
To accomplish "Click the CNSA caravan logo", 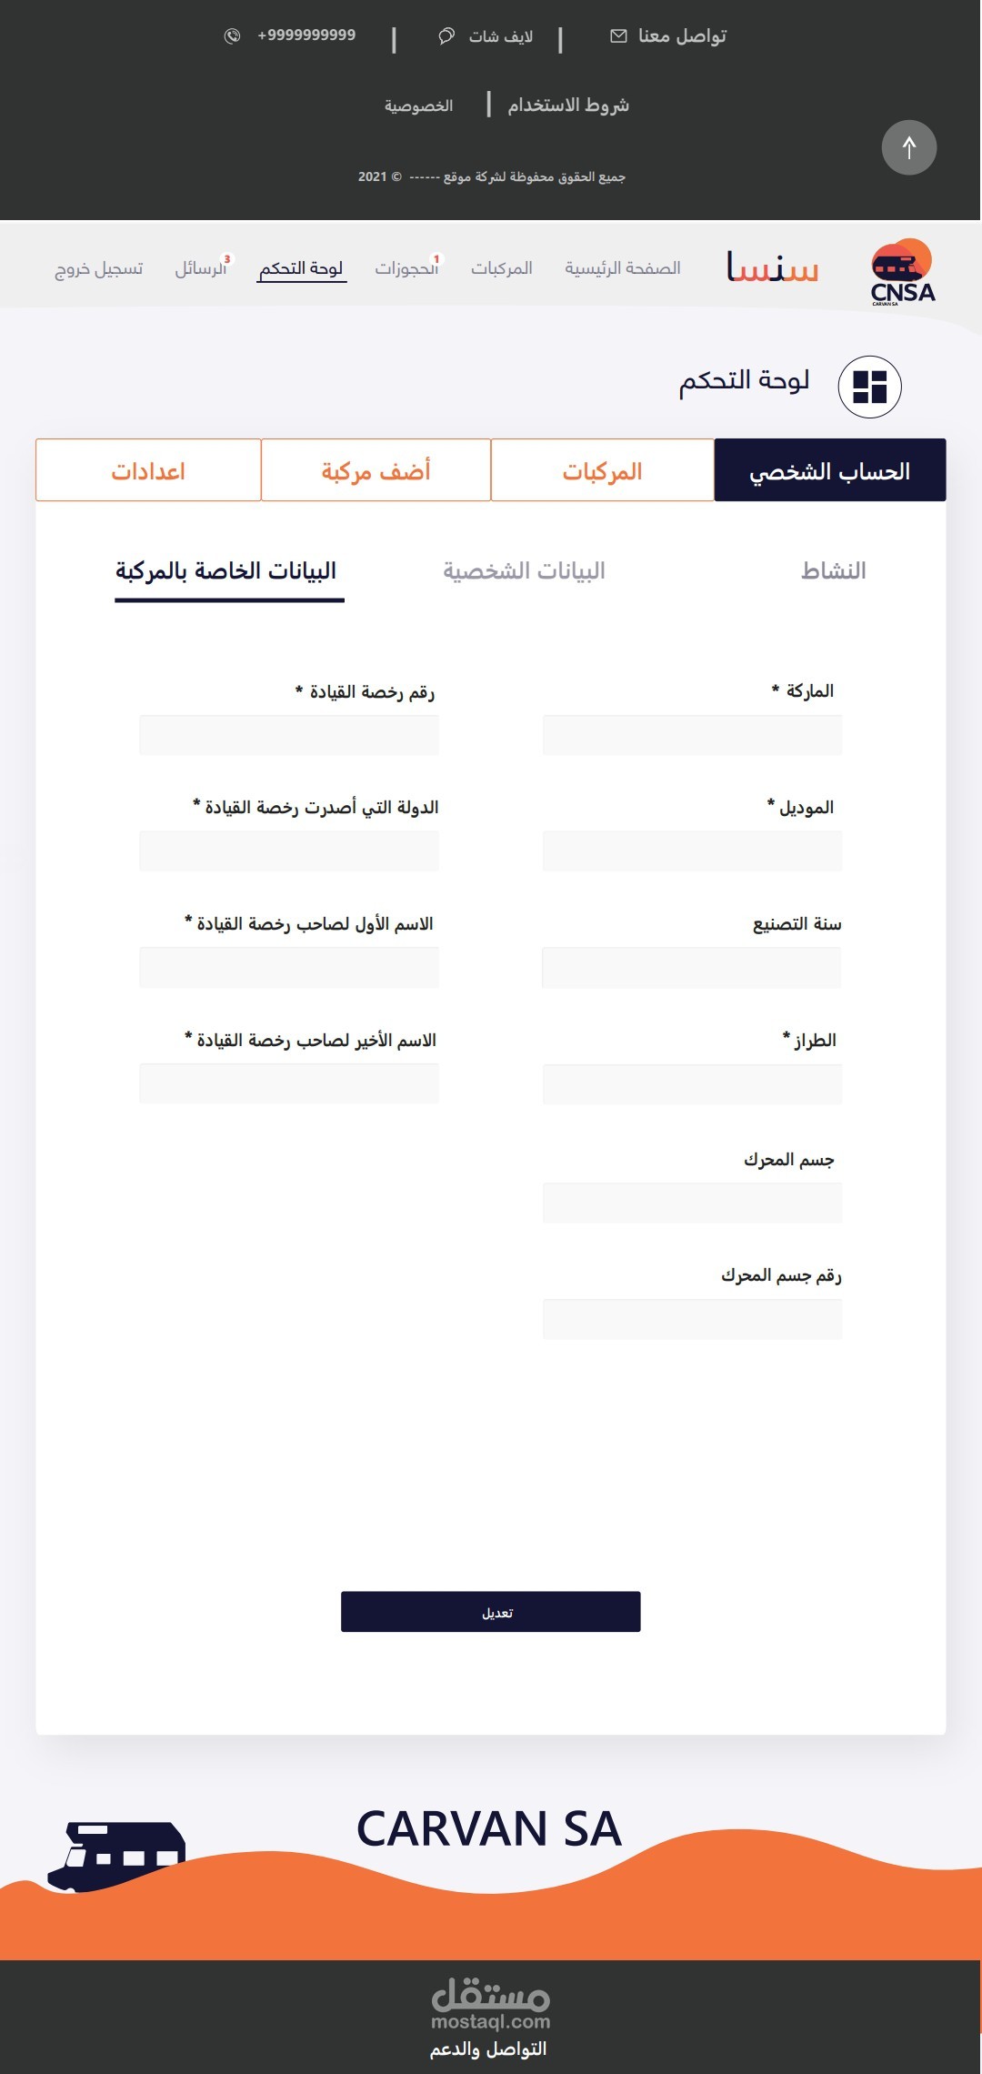I will click(x=902, y=272).
